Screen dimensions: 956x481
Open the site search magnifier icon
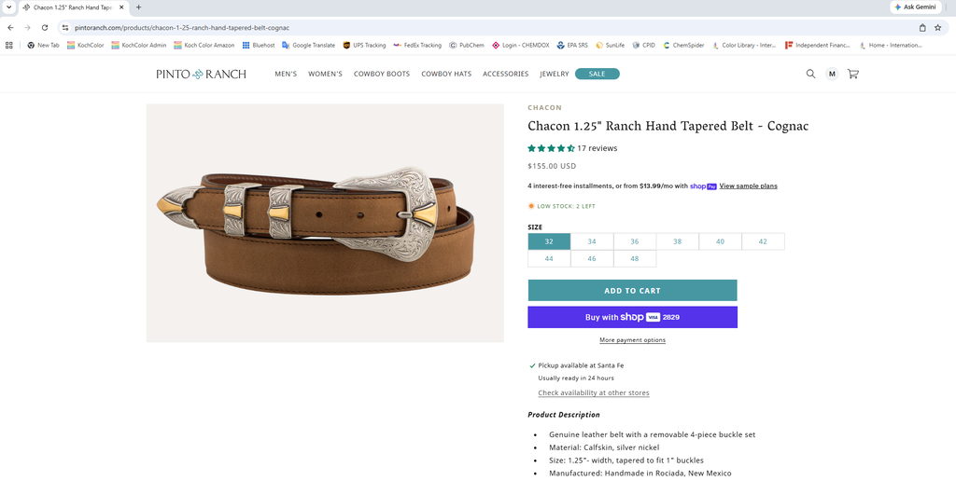coord(810,74)
